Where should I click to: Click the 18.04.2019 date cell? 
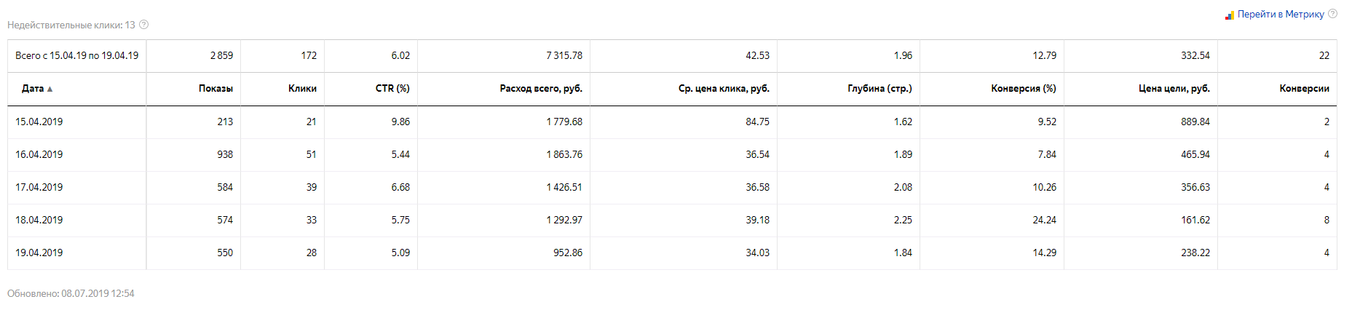[39, 220]
